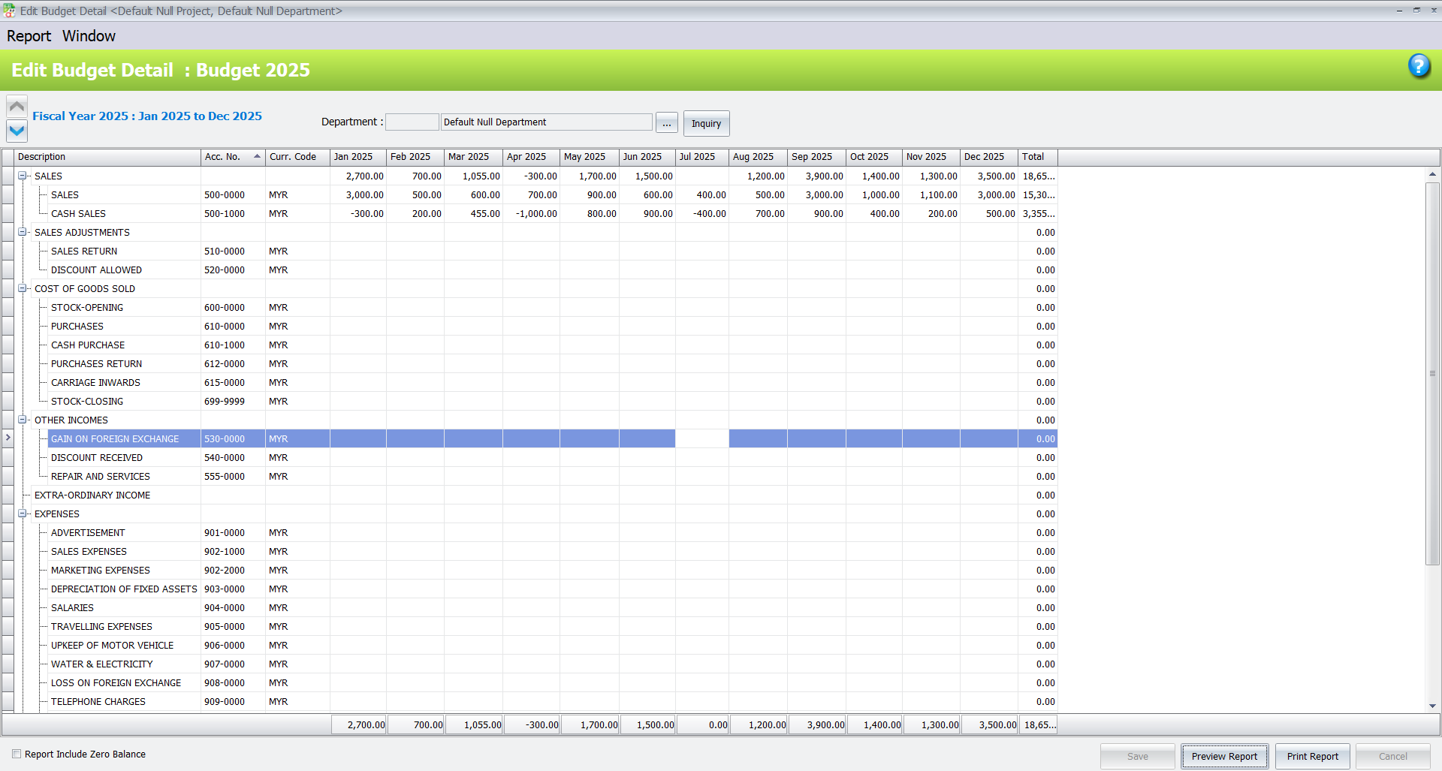Screen dimensions: 1442x771
Task: Click the Print Report button
Action: tap(1312, 756)
